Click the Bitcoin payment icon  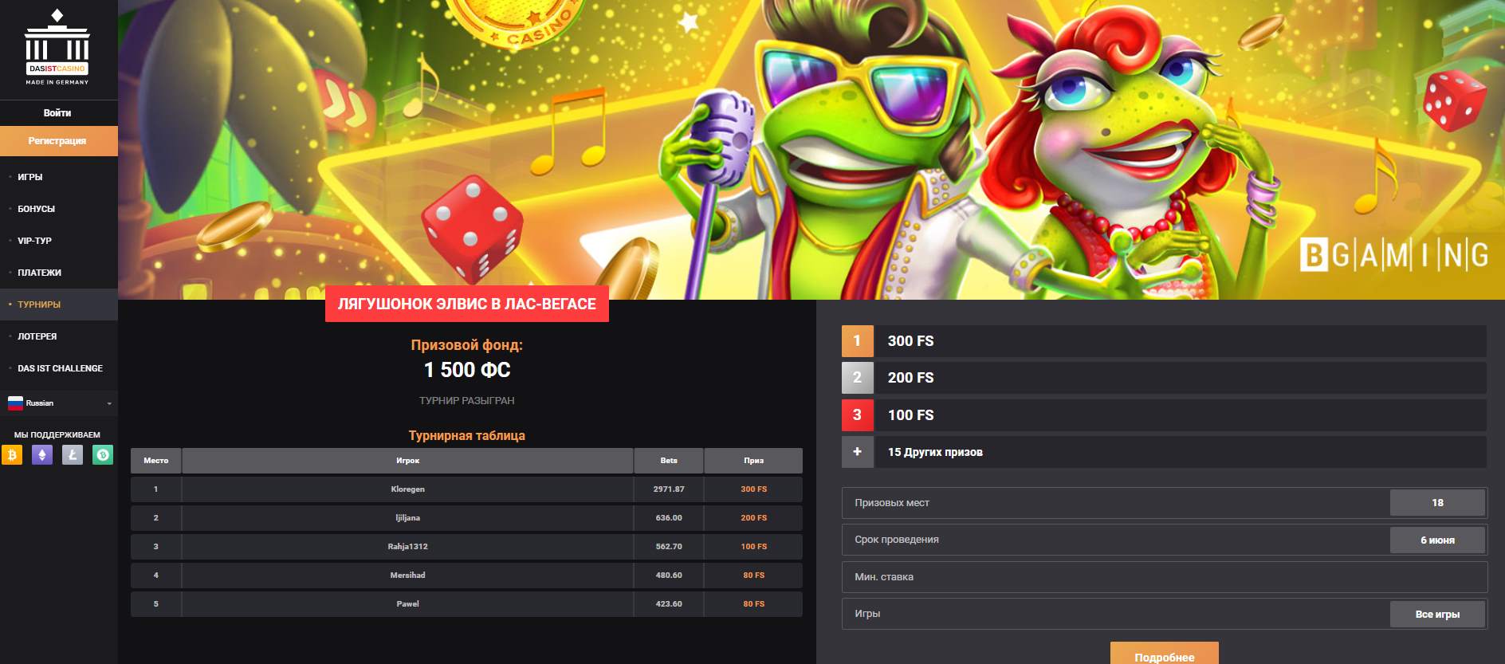click(x=12, y=455)
